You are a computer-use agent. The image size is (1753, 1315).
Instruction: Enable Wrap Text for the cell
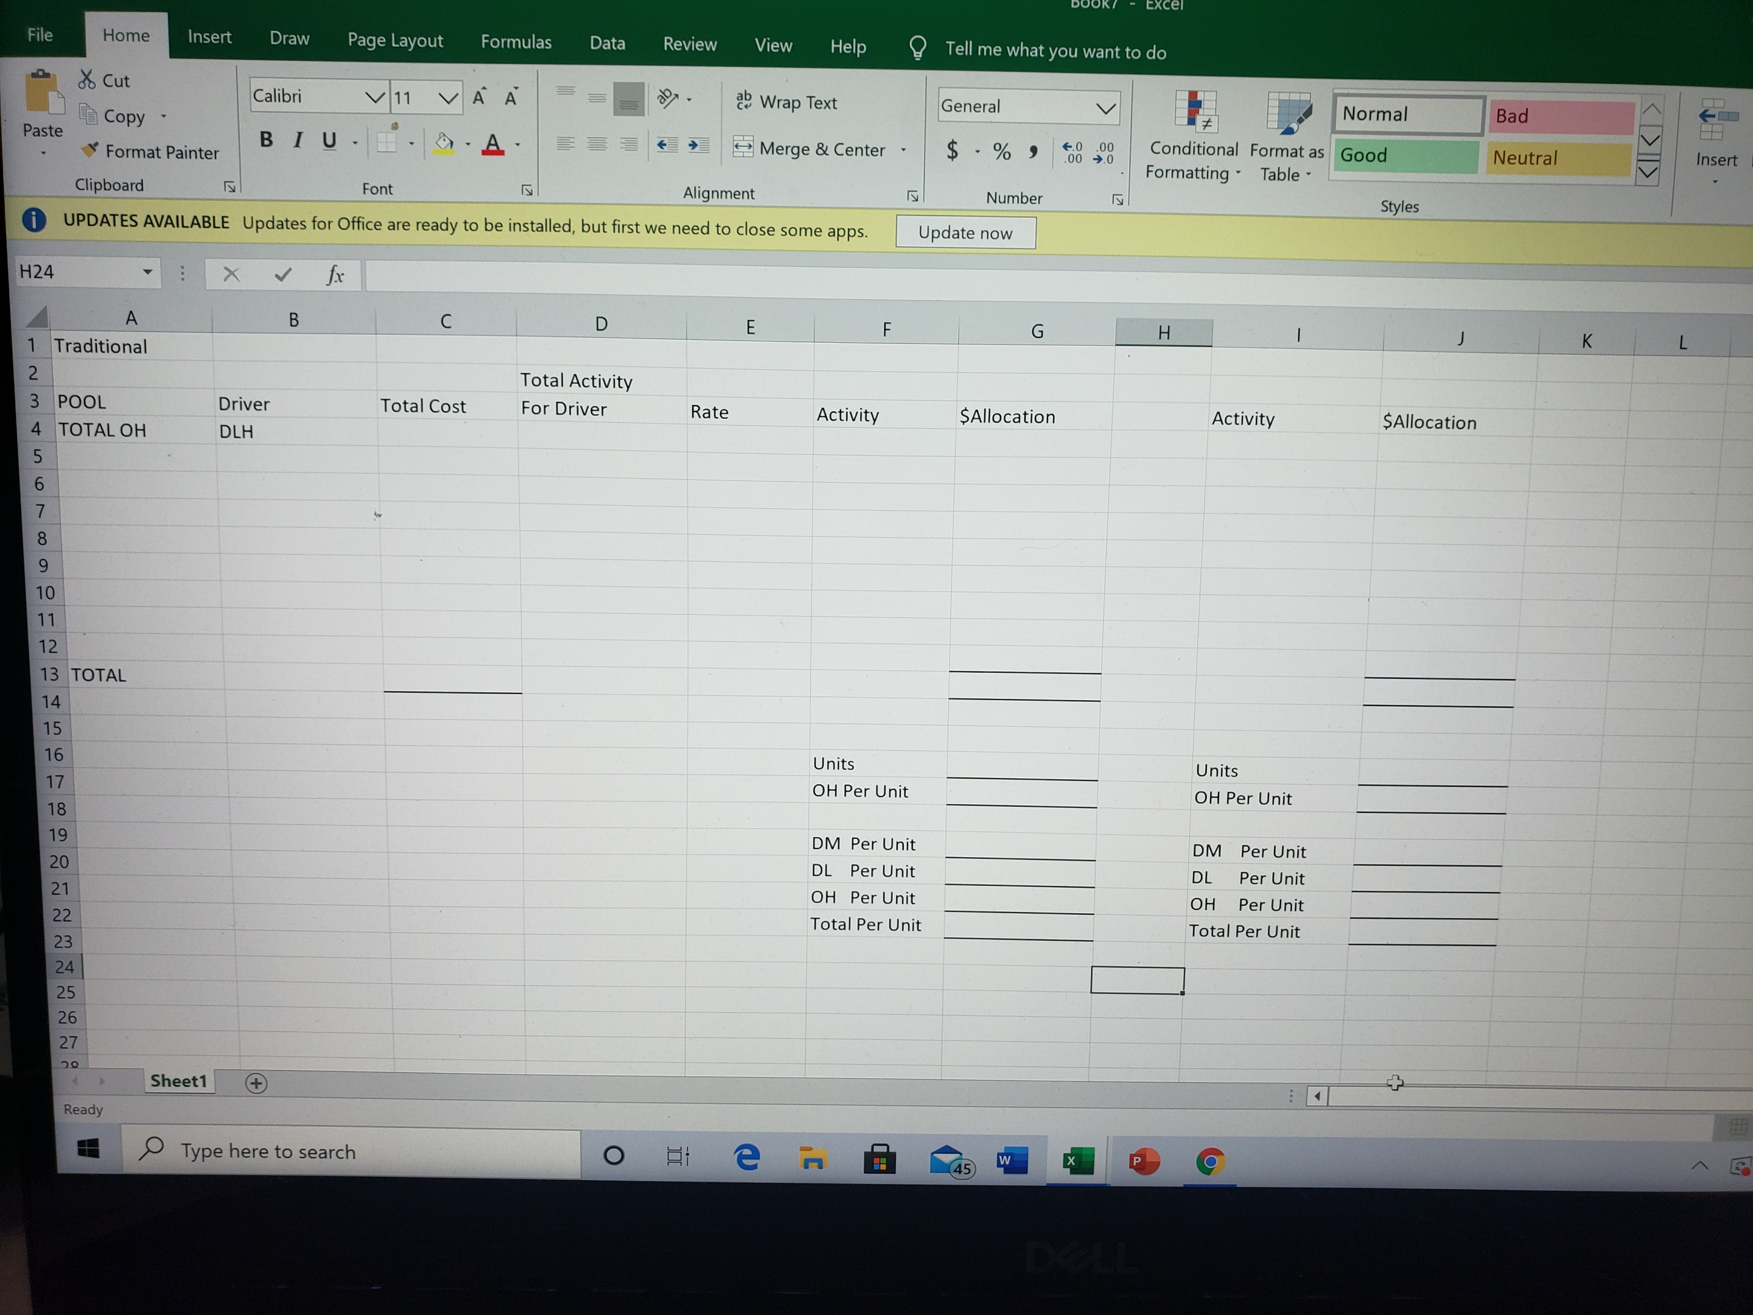coord(787,102)
